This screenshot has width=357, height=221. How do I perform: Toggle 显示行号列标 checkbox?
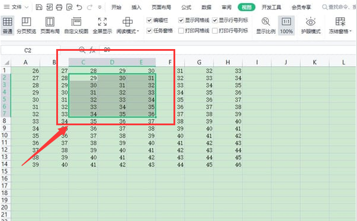pyautogui.click(x=215, y=21)
